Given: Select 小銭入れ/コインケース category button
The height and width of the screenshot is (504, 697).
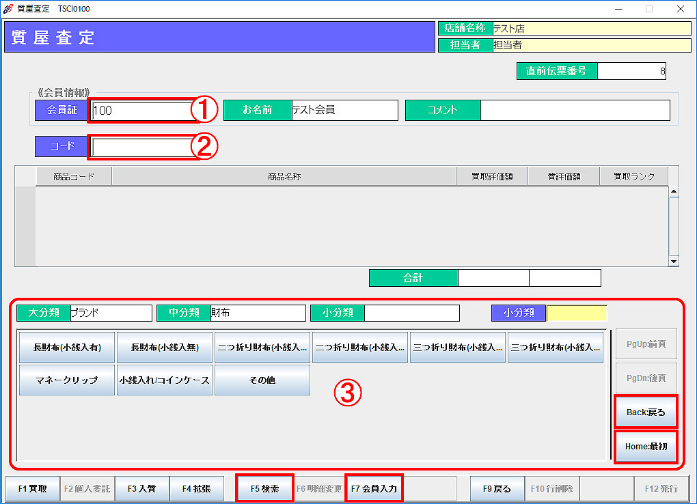Looking at the screenshot, I should pyautogui.click(x=165, y=380).
